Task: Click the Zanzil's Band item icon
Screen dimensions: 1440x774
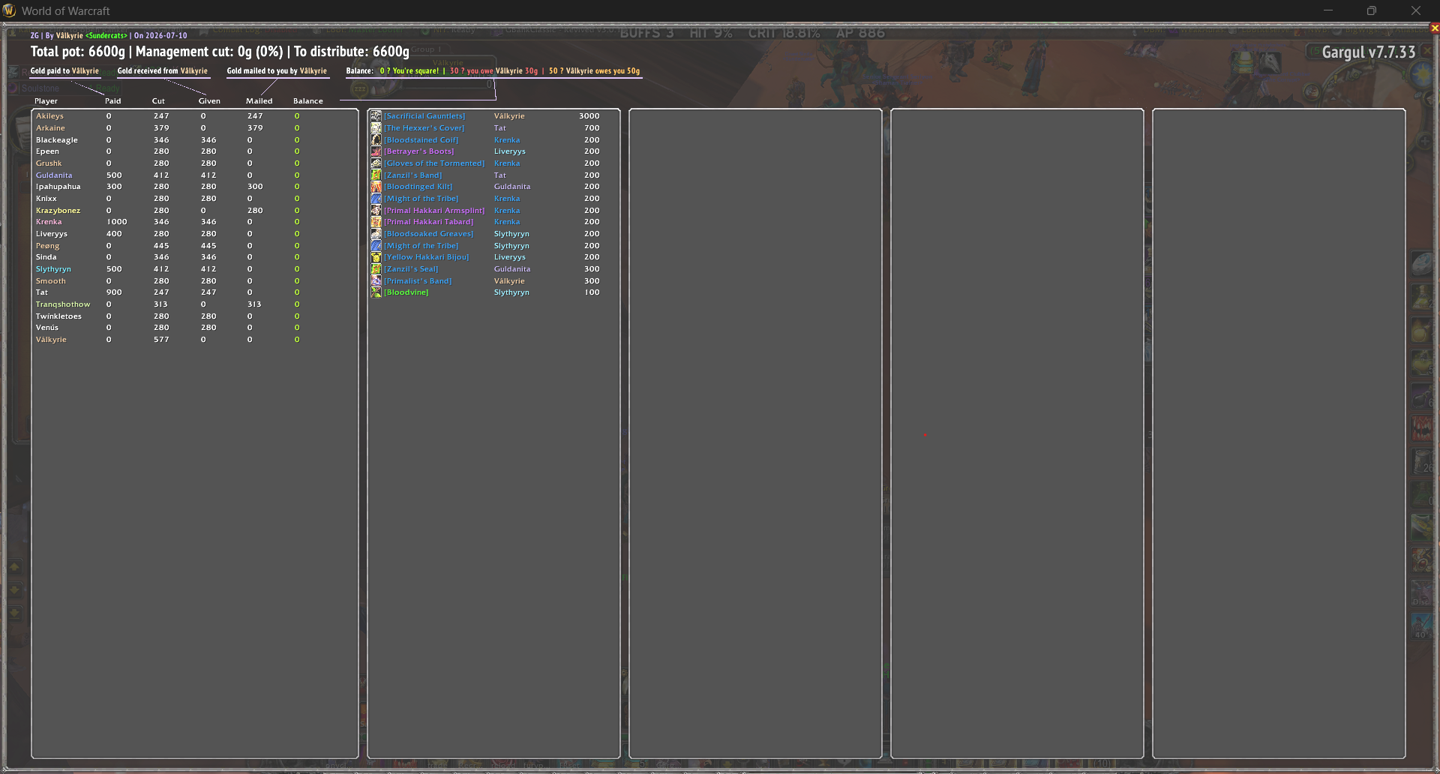Action: click(x=376, y=175)
